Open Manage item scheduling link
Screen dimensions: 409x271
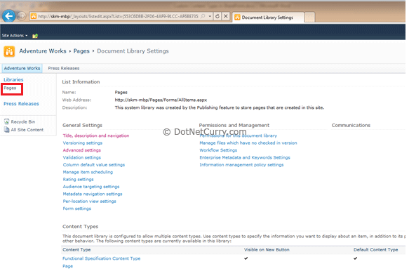tap(88, 172)
